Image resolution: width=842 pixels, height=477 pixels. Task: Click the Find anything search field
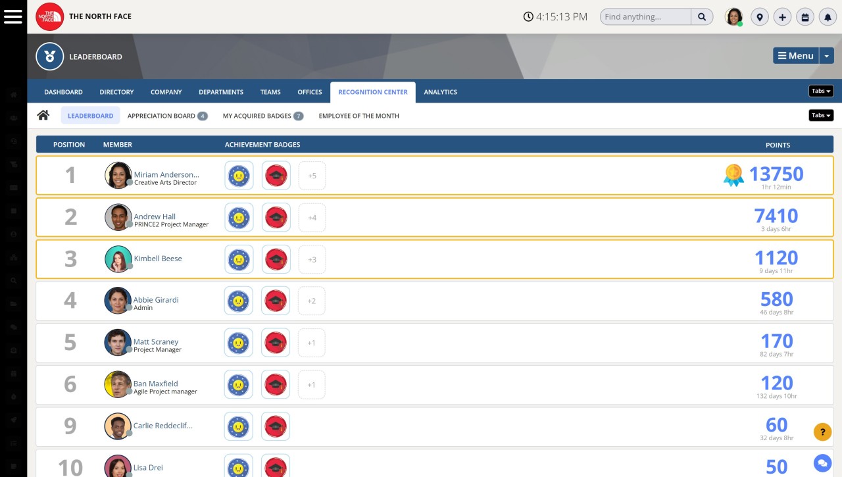[x=645, y=17]
